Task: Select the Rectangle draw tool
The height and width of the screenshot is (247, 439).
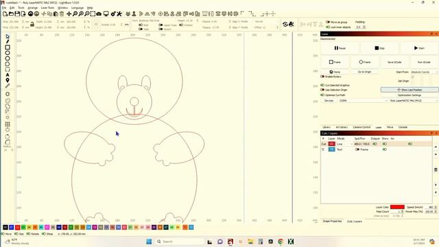Action: pyautogui.click(x=8, y=47)
